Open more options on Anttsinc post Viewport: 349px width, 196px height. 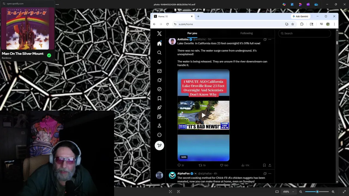click(270, 39)
